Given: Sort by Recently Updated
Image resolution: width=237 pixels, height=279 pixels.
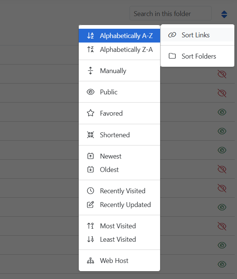Looking at the screenshot, I should 119,205.
